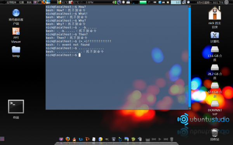233x145 pixels.
Task: Open the 计算机 computer icon
Action: pos(215,37)
